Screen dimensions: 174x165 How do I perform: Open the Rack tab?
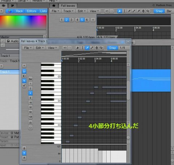(20, 11)
